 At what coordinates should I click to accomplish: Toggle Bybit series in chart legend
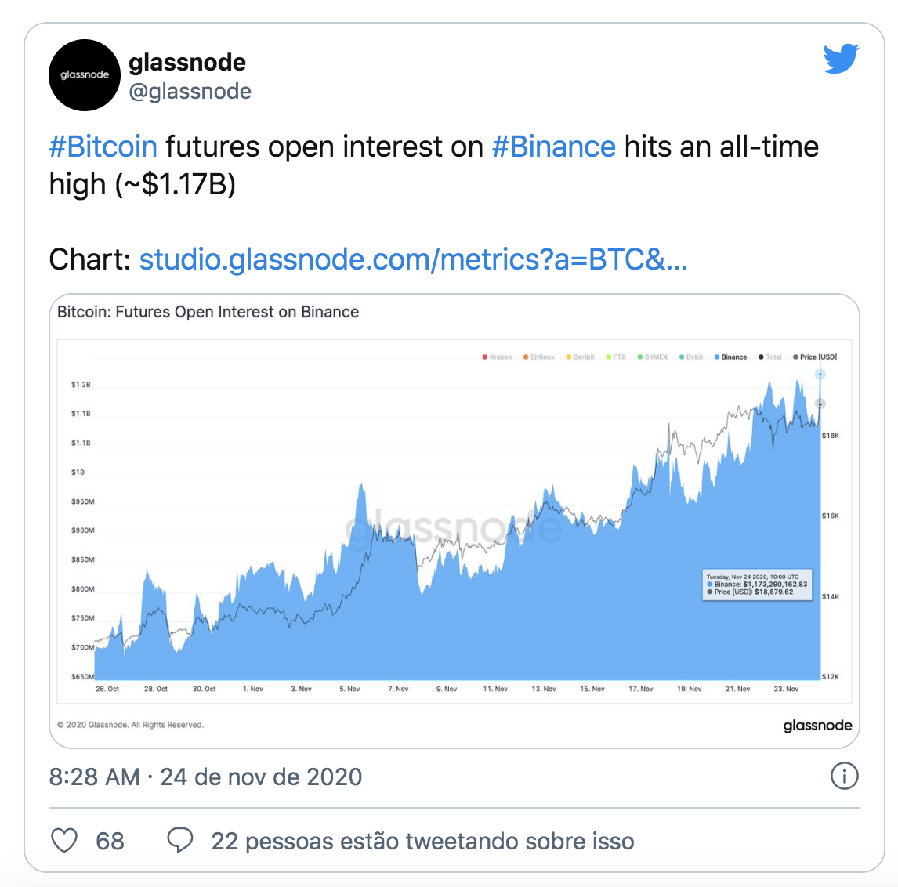coord(690,357)
